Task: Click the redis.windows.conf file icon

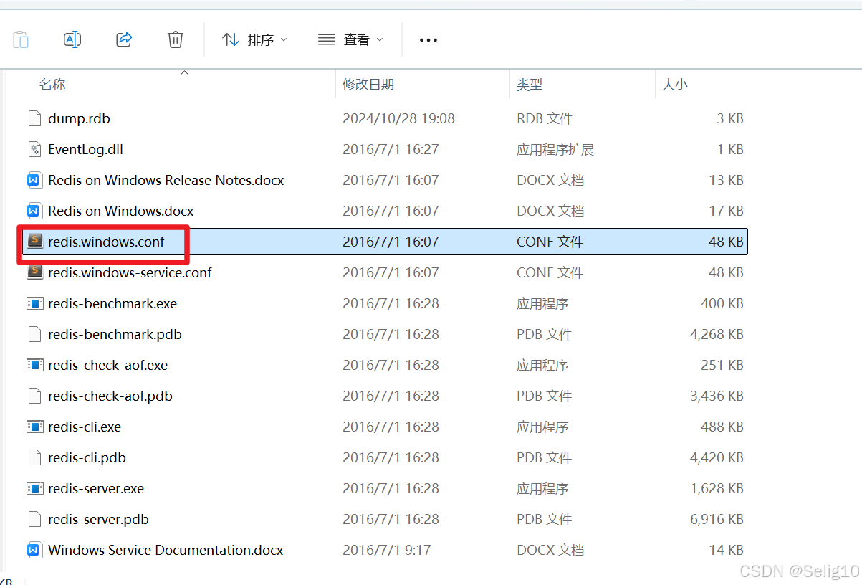Action: click(x=34, y=242)
